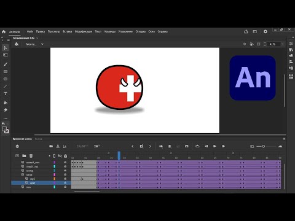The height and width of the screenshot is (221, 295).
Task: Choose the Oval tool
Action: (x=6, y=79)
